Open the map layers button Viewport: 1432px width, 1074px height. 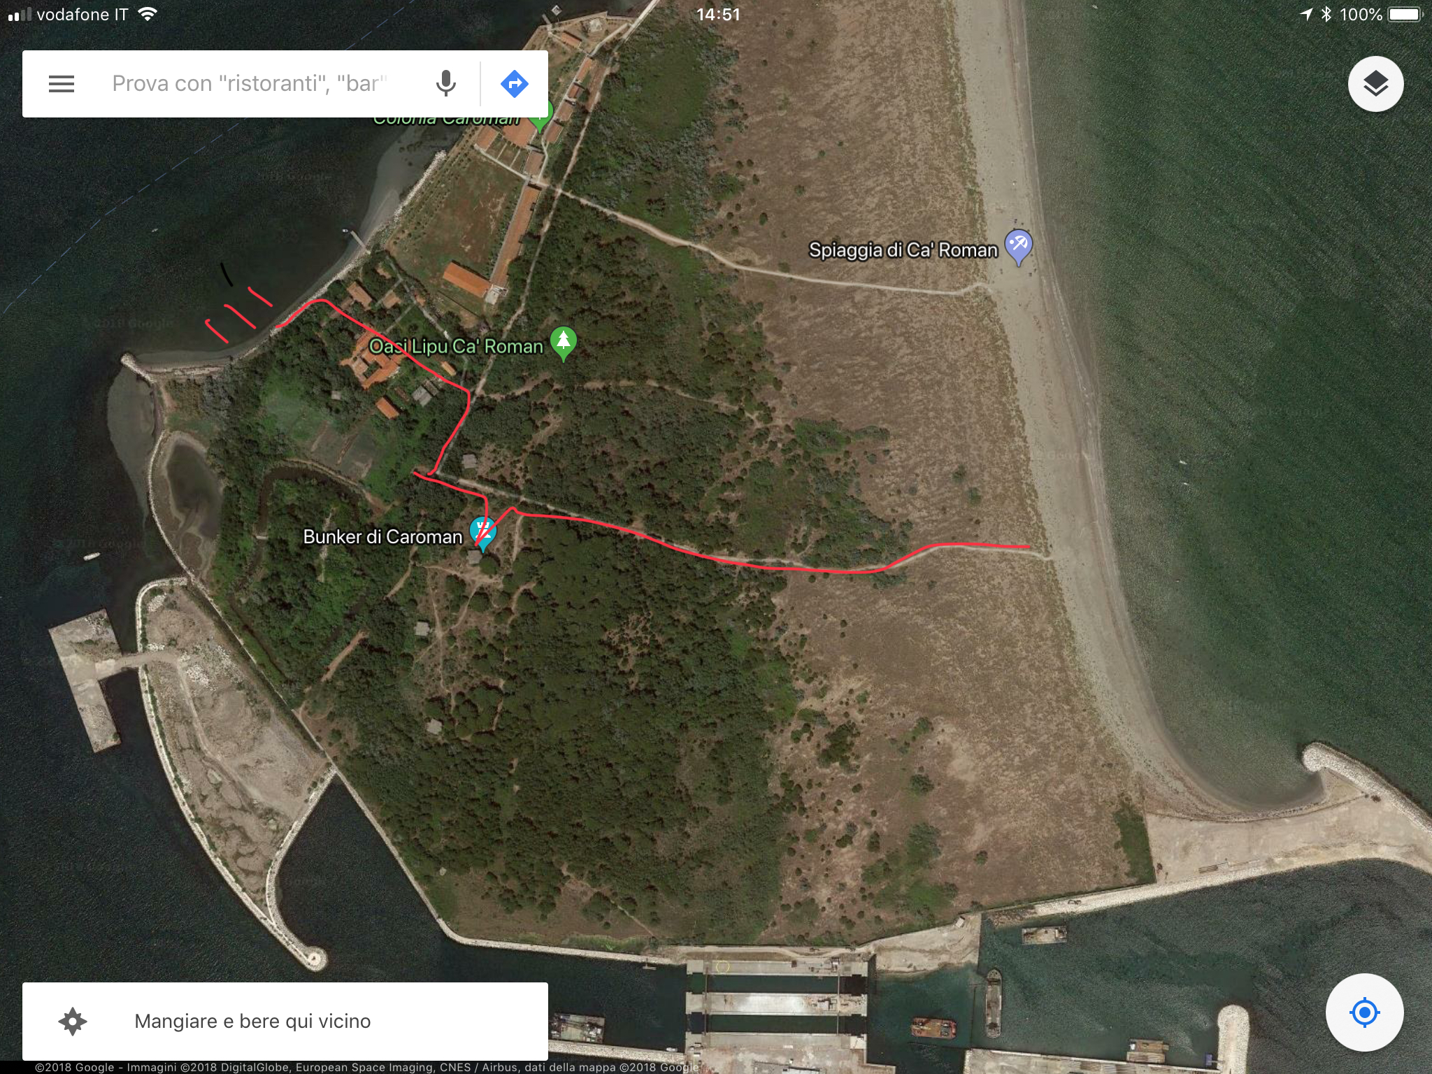[x=1375, y=84]
